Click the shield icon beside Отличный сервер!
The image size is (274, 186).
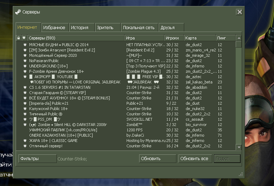(25, 146)
